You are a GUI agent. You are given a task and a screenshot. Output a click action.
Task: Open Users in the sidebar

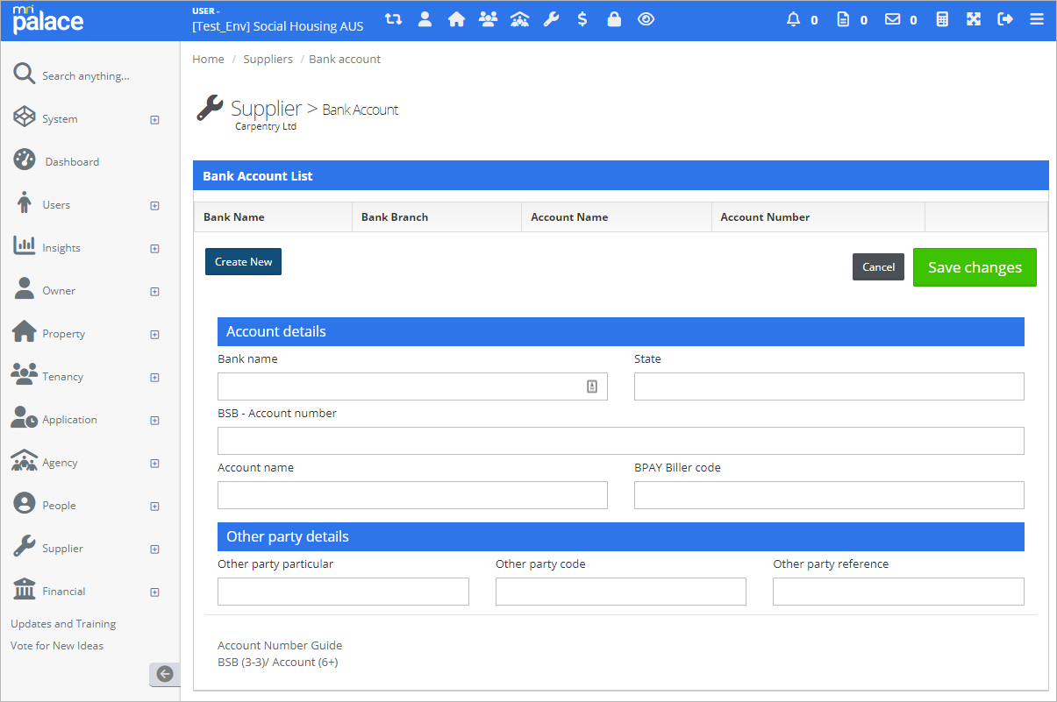(x=56, y=205)
